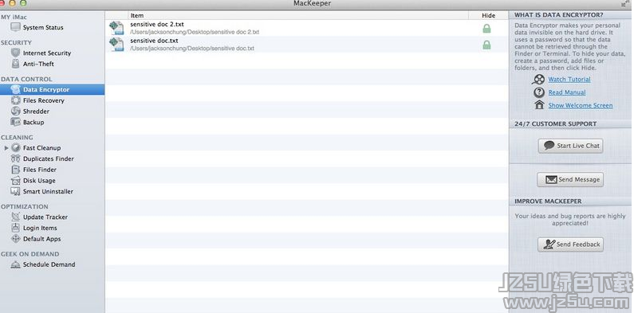
Task: Click file icon of sensitive doc 2.txt
Action: click(116, 28)
